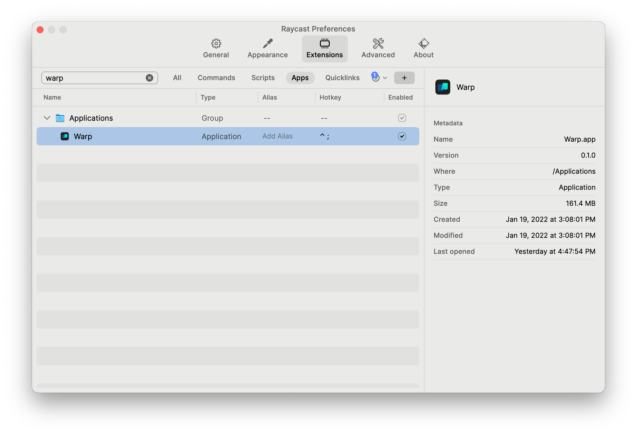
Task: Click the Applications folder icon
Action: [60, 118]
